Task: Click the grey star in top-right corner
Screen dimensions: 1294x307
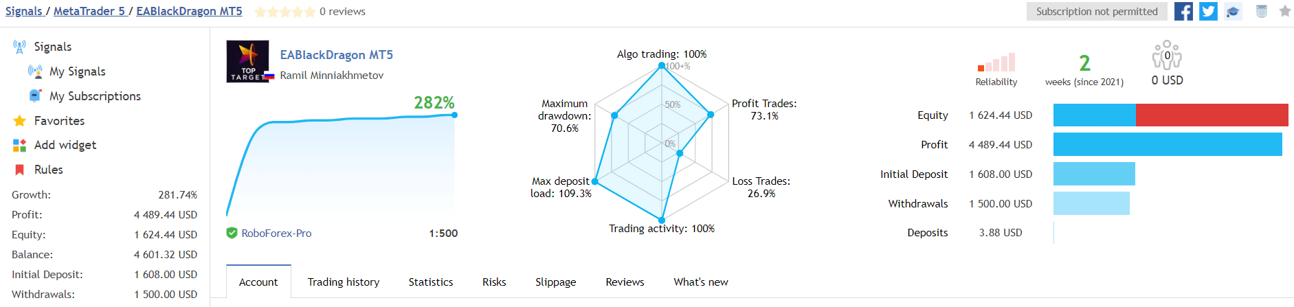Action: click(1284, 11)
